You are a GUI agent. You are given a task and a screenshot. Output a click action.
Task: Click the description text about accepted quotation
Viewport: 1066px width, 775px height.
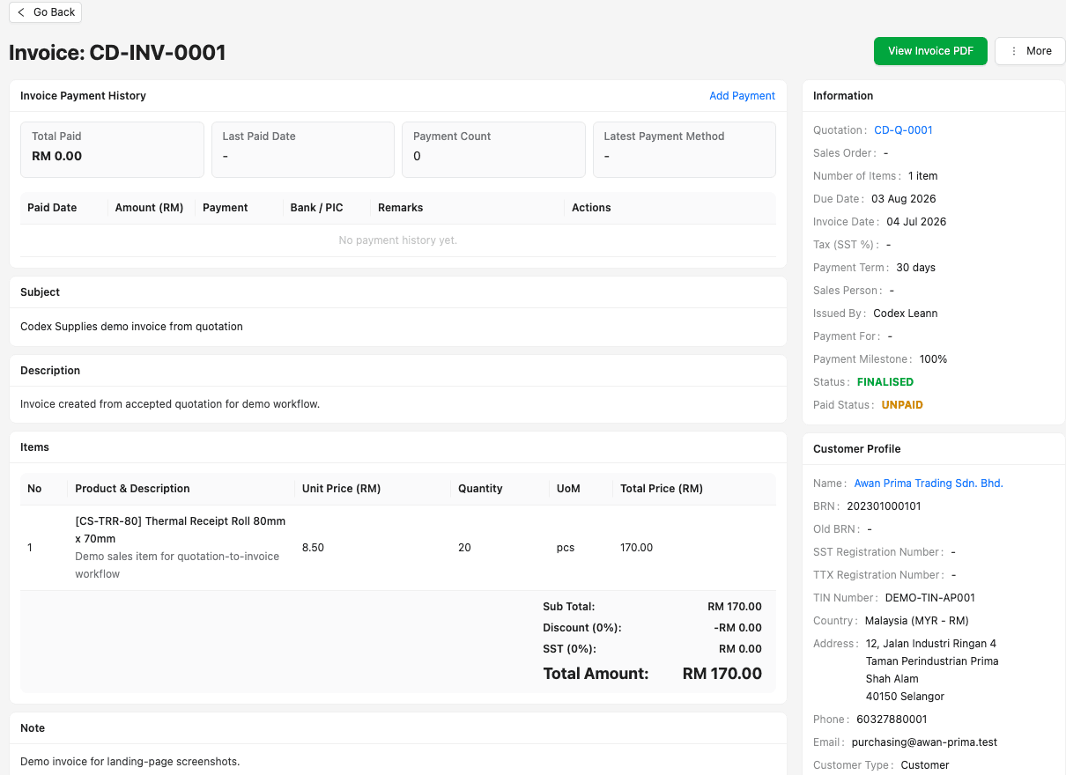click(x=170, y=405)
